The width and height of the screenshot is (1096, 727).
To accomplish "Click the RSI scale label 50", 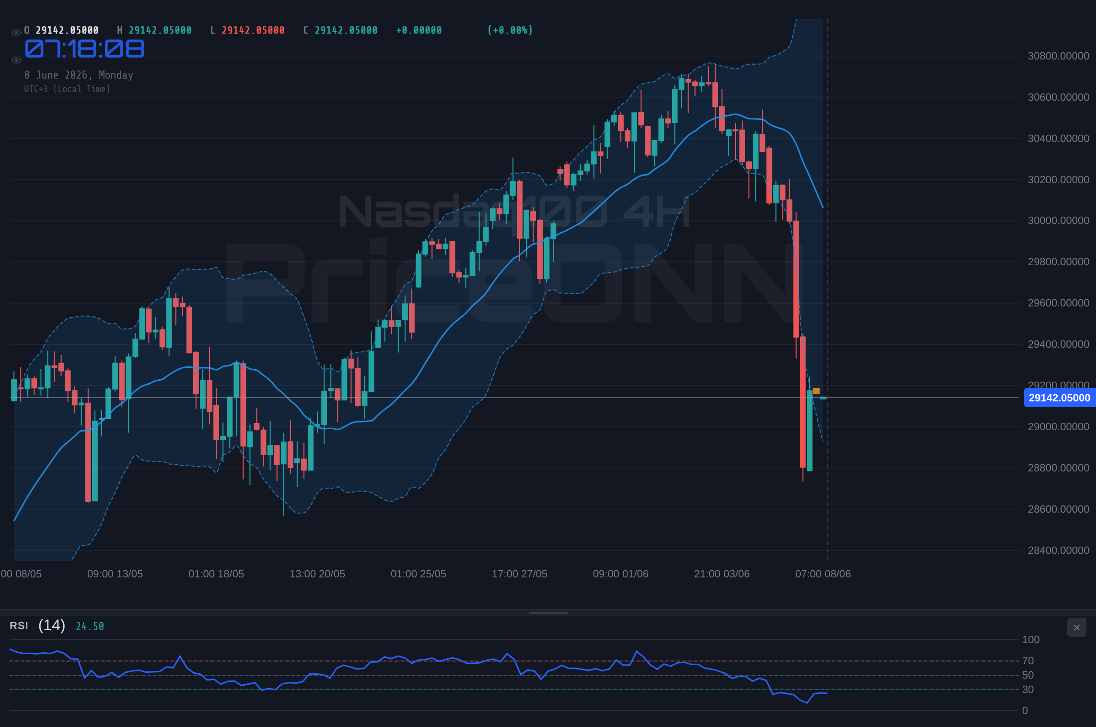I will tap(1028, 675).
